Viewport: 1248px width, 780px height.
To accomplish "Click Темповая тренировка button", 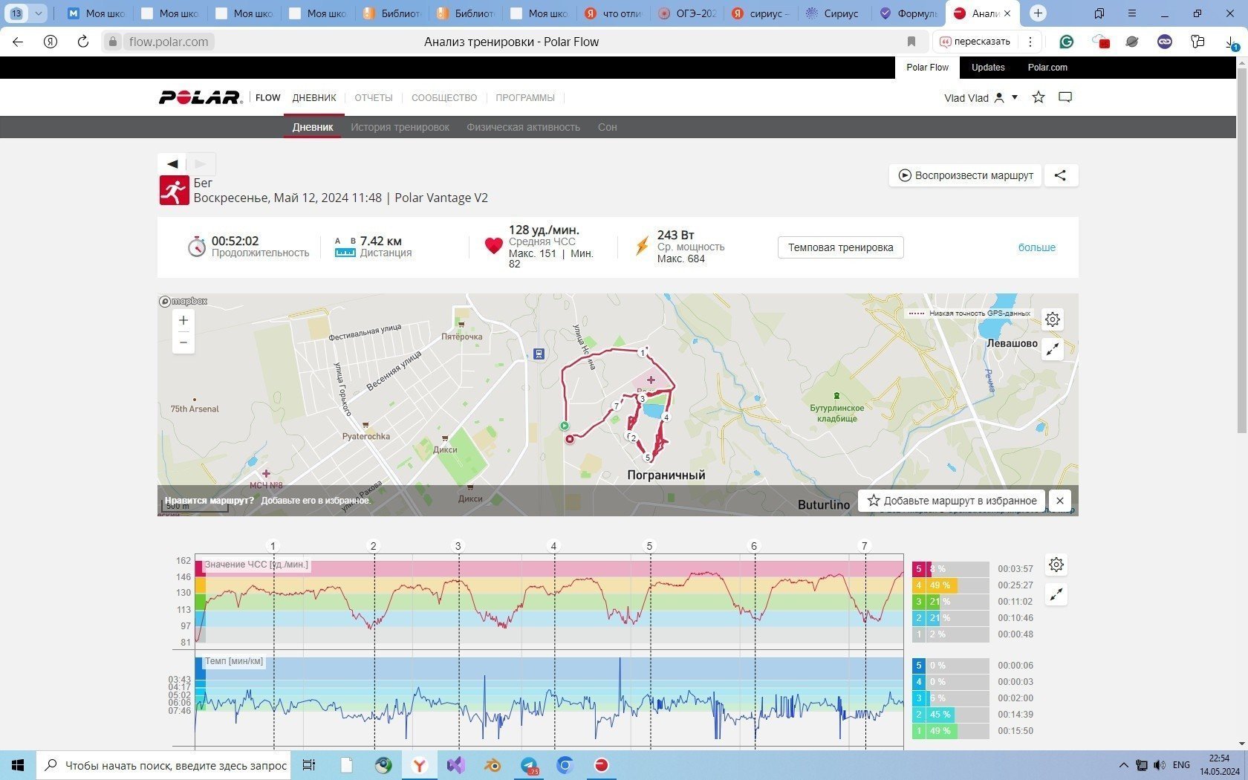I will 841,247.
